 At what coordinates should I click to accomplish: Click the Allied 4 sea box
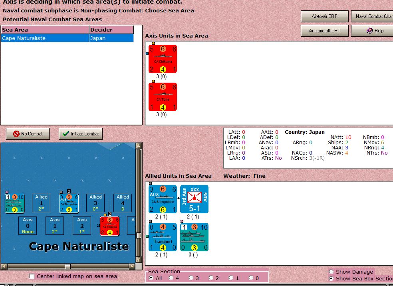(x=123, y=203)
